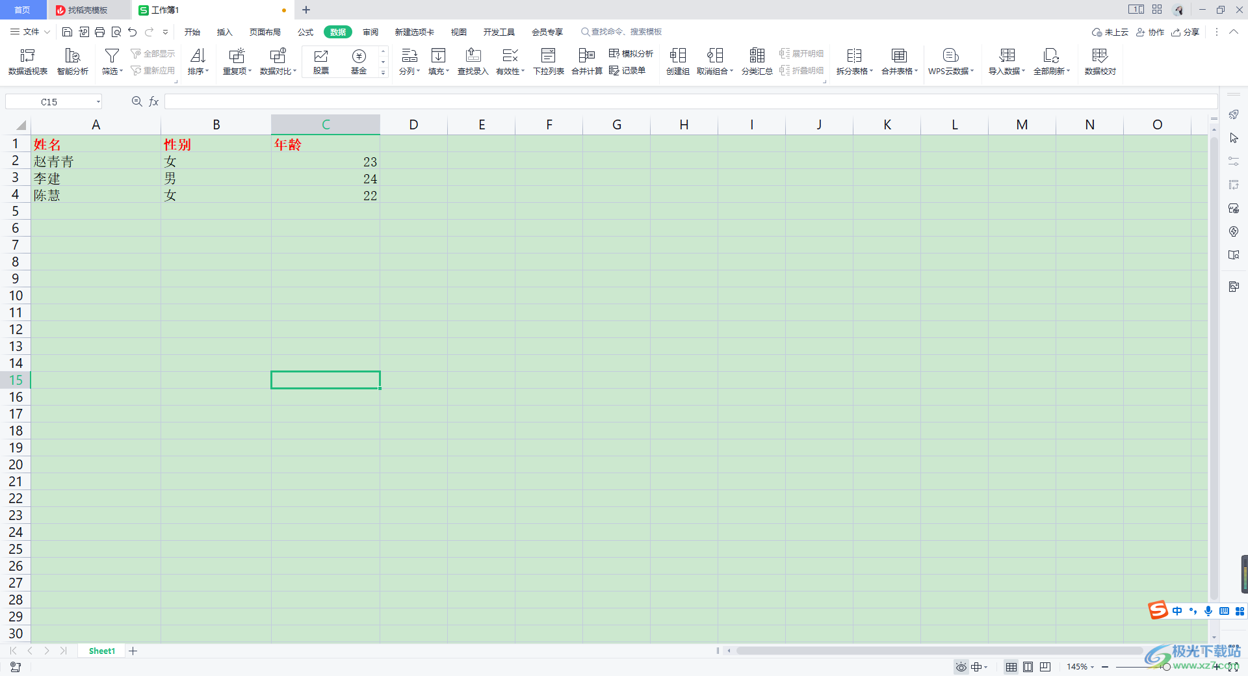Toggle eye protection mode in status bar
This screenshot has height=676, width=1248.
(x=961, y=667)
